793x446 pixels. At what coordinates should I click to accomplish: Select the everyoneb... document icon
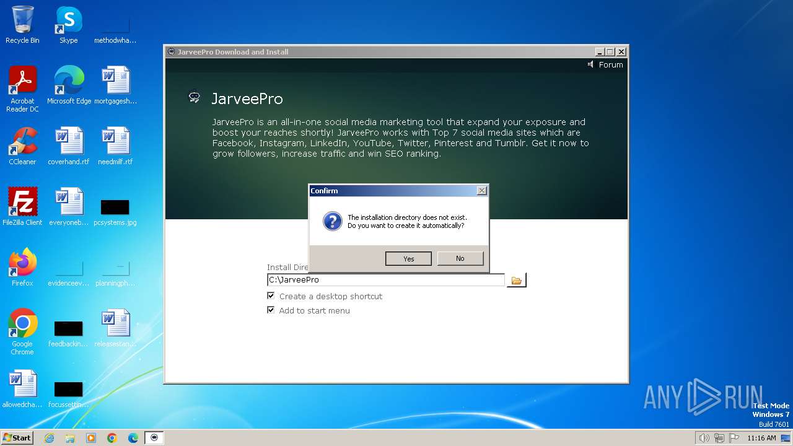click(x=69, y=206)
